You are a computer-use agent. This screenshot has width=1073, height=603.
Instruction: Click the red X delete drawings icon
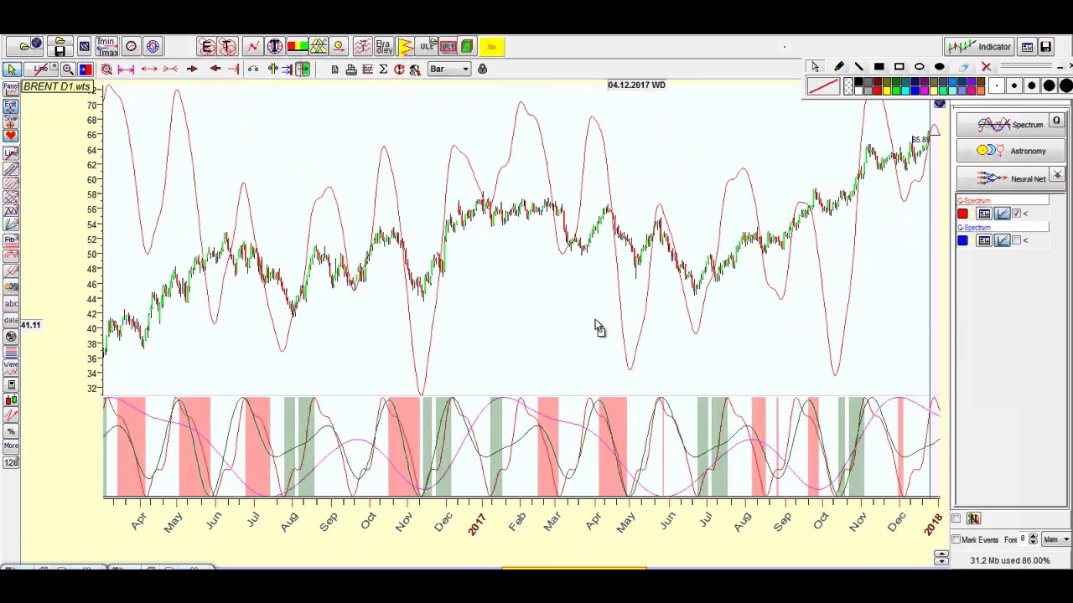click(x=986, y=66)
